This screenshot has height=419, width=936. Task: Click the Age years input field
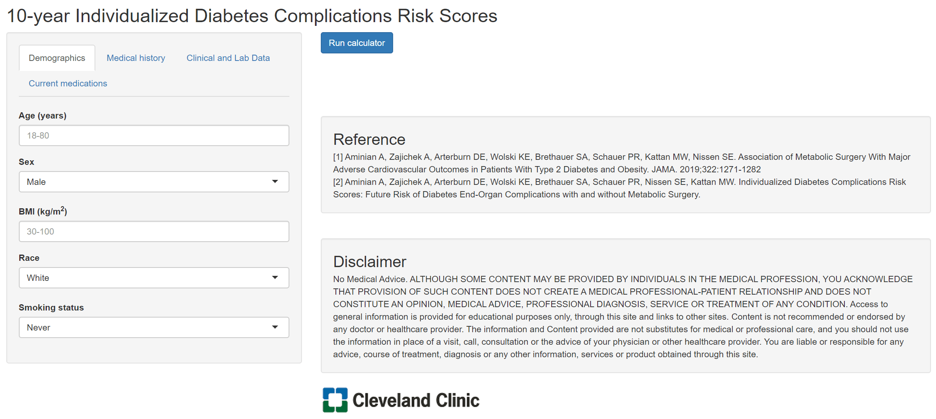click(x=154, y=136)
